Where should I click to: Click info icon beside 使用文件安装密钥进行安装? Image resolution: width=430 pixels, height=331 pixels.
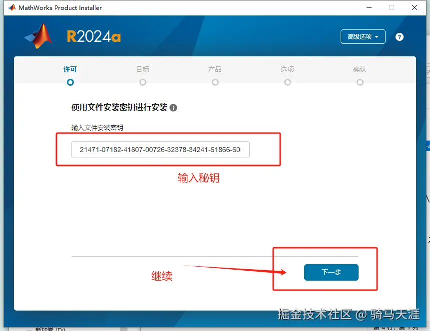pos(173,108)
